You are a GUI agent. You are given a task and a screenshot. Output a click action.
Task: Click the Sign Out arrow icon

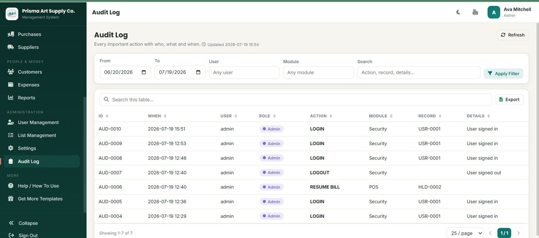point(11,235)
